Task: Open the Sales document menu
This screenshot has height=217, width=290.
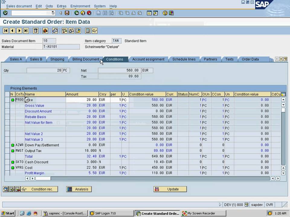Action: [19, 6]
